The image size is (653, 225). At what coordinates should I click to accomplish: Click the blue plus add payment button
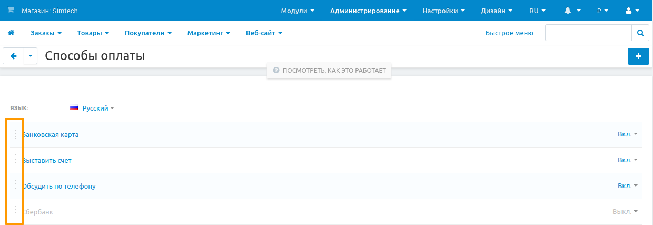click(638, 56)
